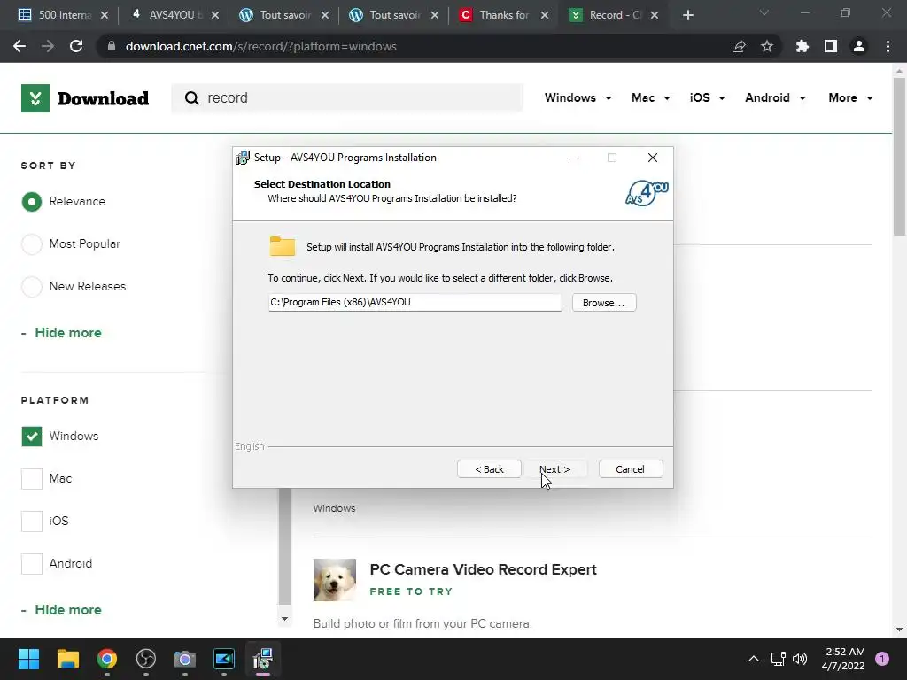Check the Android platform checkbox
The height and width of the screenshot is (680, 907).
point(32,564)
